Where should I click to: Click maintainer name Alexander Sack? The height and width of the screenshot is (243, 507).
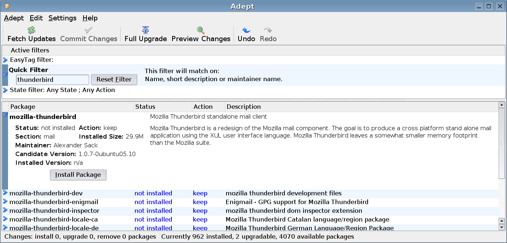(x=76, y=145)
